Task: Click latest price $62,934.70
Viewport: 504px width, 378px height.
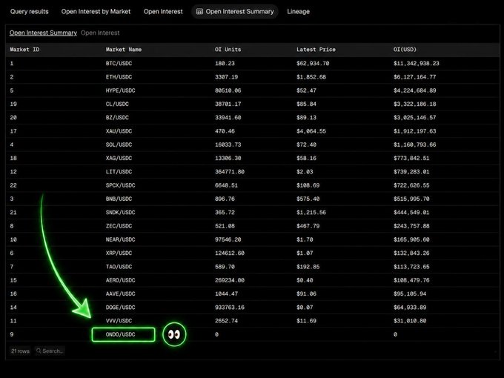Action: [313, 63]
